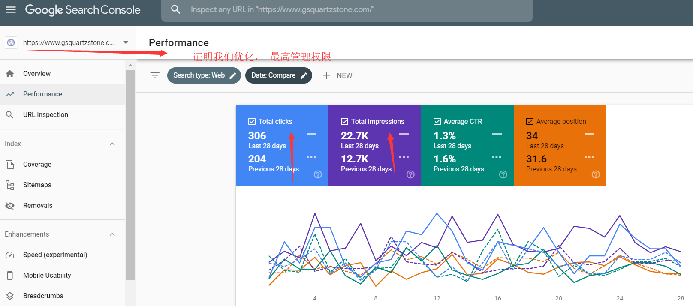Click the sidebar scroll up arrow

[130, 65]
